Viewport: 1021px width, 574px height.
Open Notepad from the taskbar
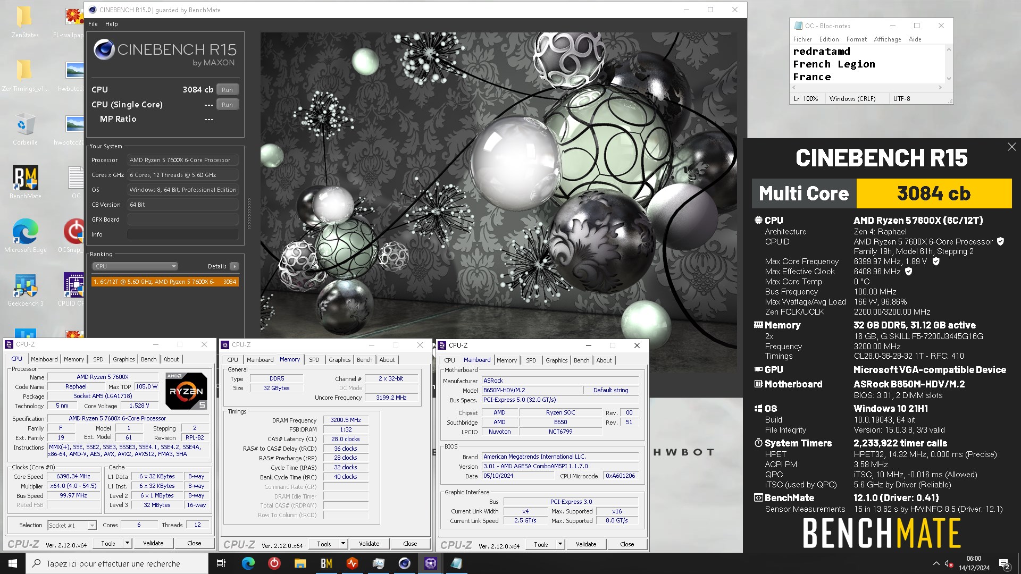pyautogui.click(x=456, y=563)
